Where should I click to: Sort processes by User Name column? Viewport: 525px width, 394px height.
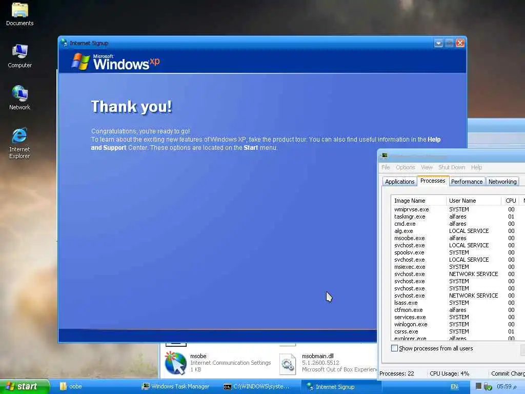click(474, 201)
